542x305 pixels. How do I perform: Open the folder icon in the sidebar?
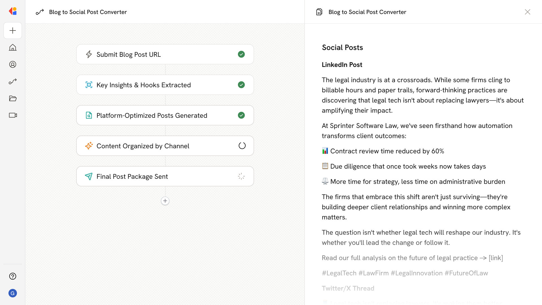pyautogui.click(x=13, y=98)
